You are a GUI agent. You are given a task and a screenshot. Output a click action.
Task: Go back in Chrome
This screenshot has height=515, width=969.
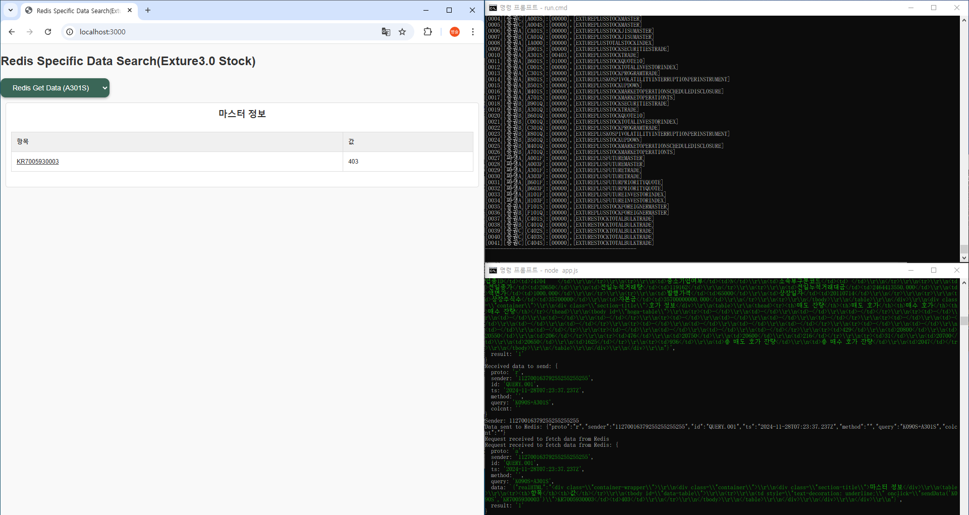12,32
